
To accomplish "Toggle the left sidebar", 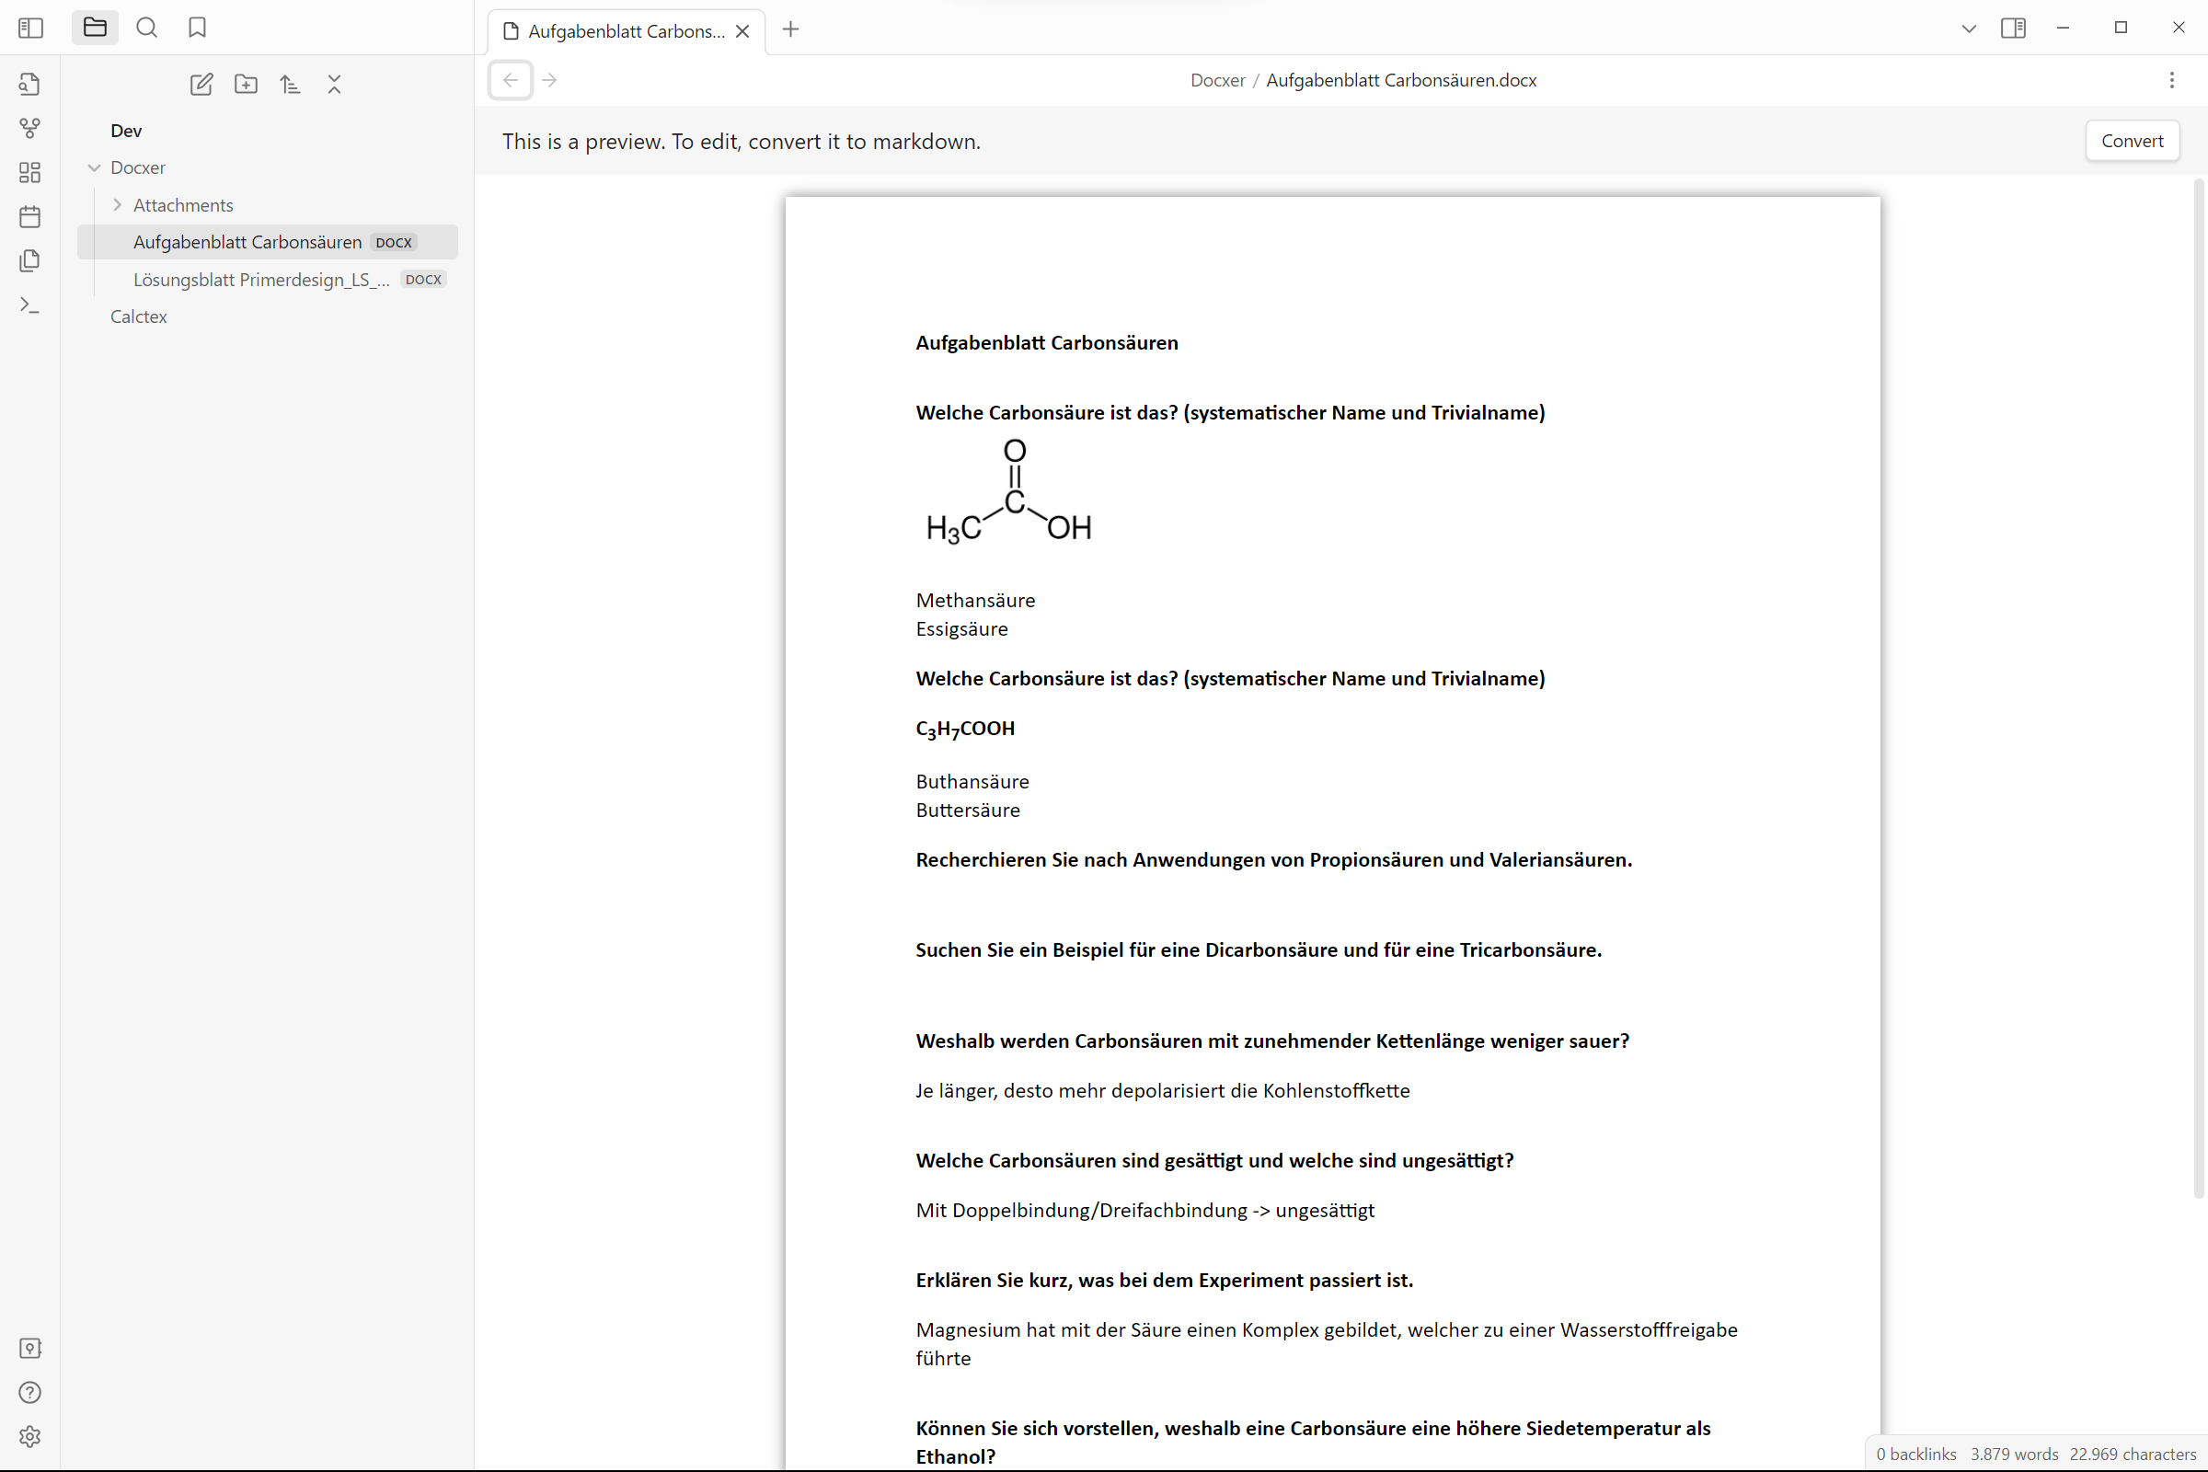I will [x=30, y=28].
